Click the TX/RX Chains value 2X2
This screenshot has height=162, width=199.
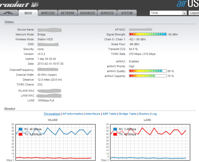tap(40, 85)
